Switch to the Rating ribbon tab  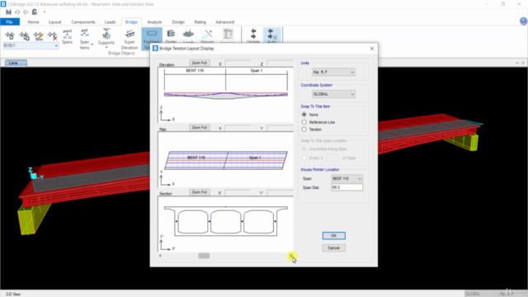(200, 22)
